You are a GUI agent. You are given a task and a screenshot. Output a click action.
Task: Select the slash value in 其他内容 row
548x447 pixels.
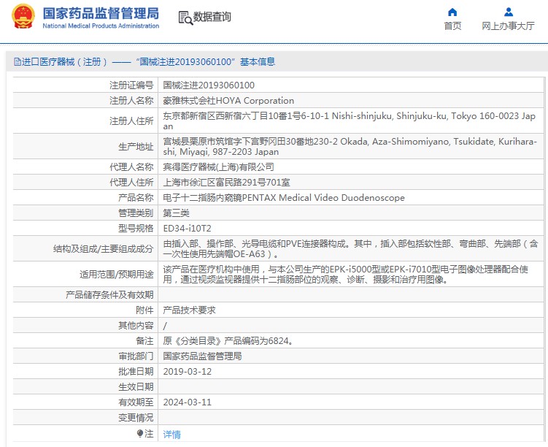[x=165, y=326]
